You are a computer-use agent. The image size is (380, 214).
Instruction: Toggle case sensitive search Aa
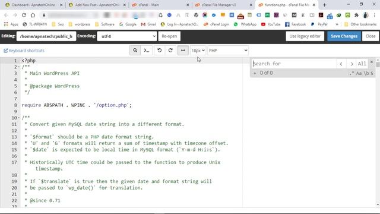click(x=359, y=73)
